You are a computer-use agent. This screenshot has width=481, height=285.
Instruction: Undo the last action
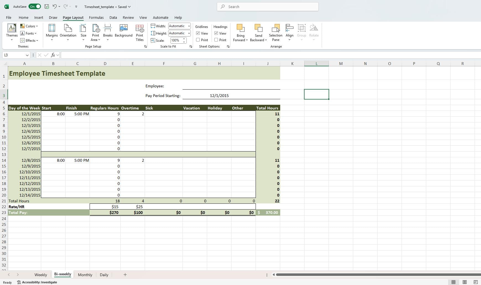click(54, 6)
